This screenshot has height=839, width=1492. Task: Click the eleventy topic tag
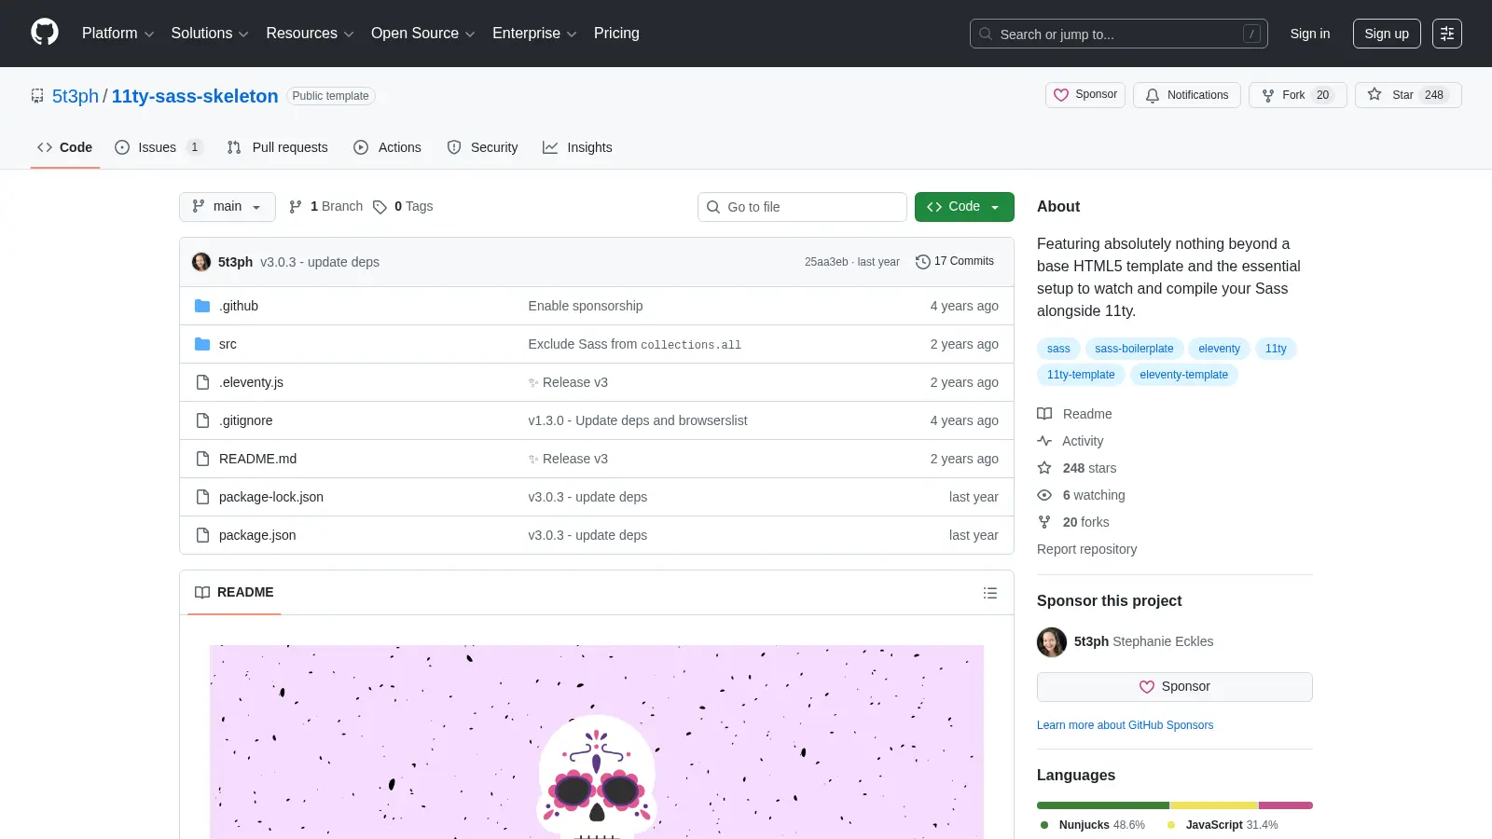click(x=1219, y=349)
